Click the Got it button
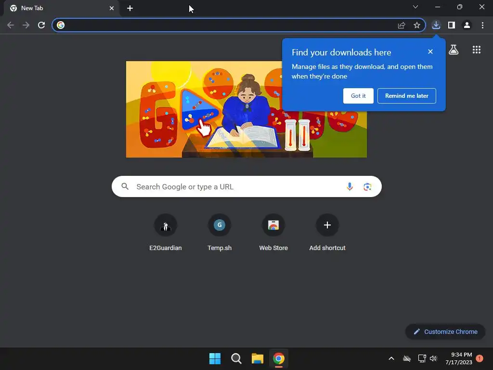 (358, 96)
